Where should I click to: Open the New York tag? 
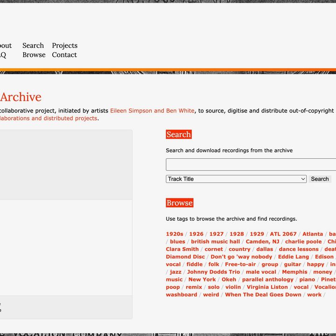202,280
